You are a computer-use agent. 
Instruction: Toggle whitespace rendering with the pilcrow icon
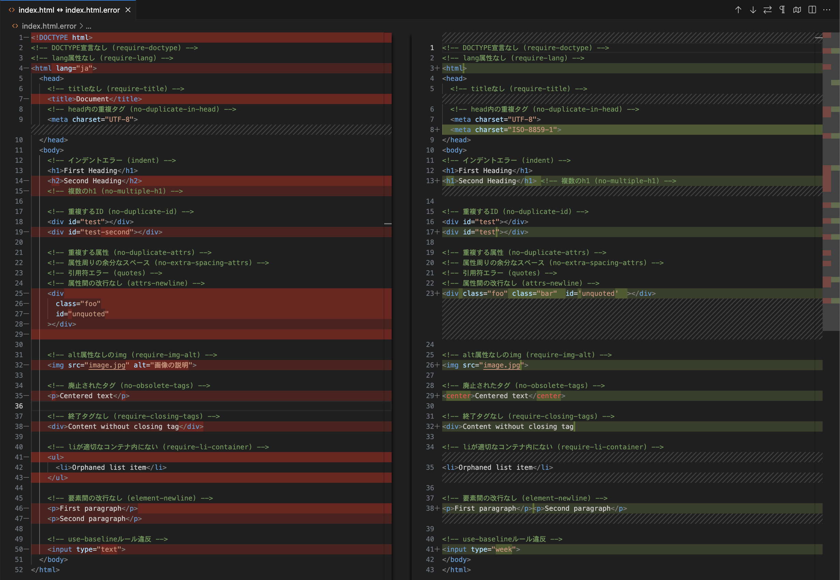(782, 10)
